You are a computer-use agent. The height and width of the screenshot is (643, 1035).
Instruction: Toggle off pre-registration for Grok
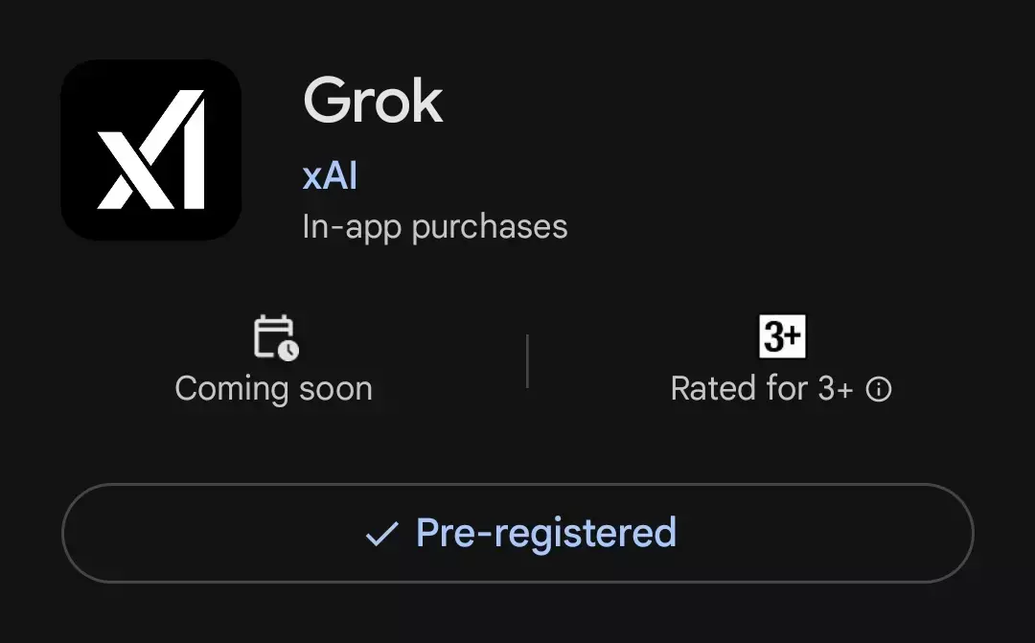(x=517, y=533)
